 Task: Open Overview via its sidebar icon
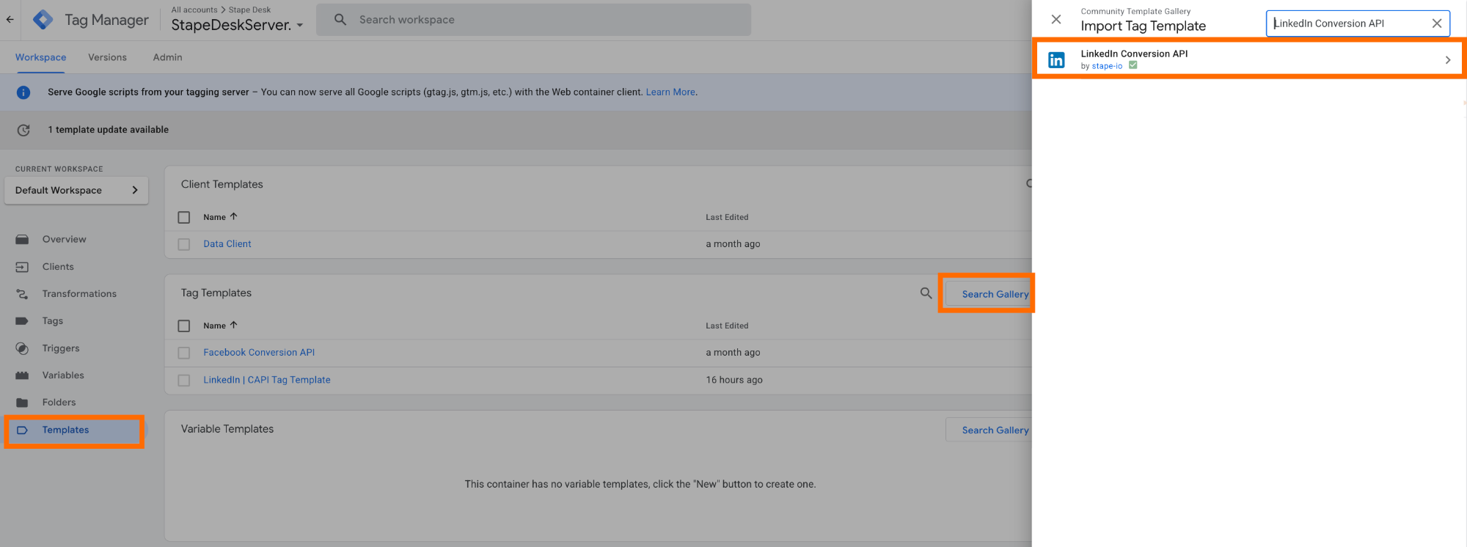coord(22,240)
